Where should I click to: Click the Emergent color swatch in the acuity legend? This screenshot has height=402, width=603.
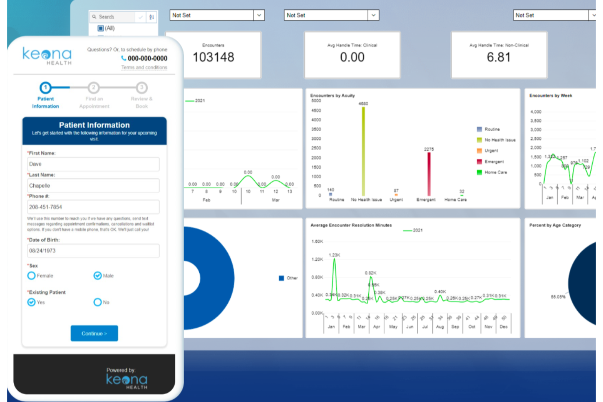(479, 161)
